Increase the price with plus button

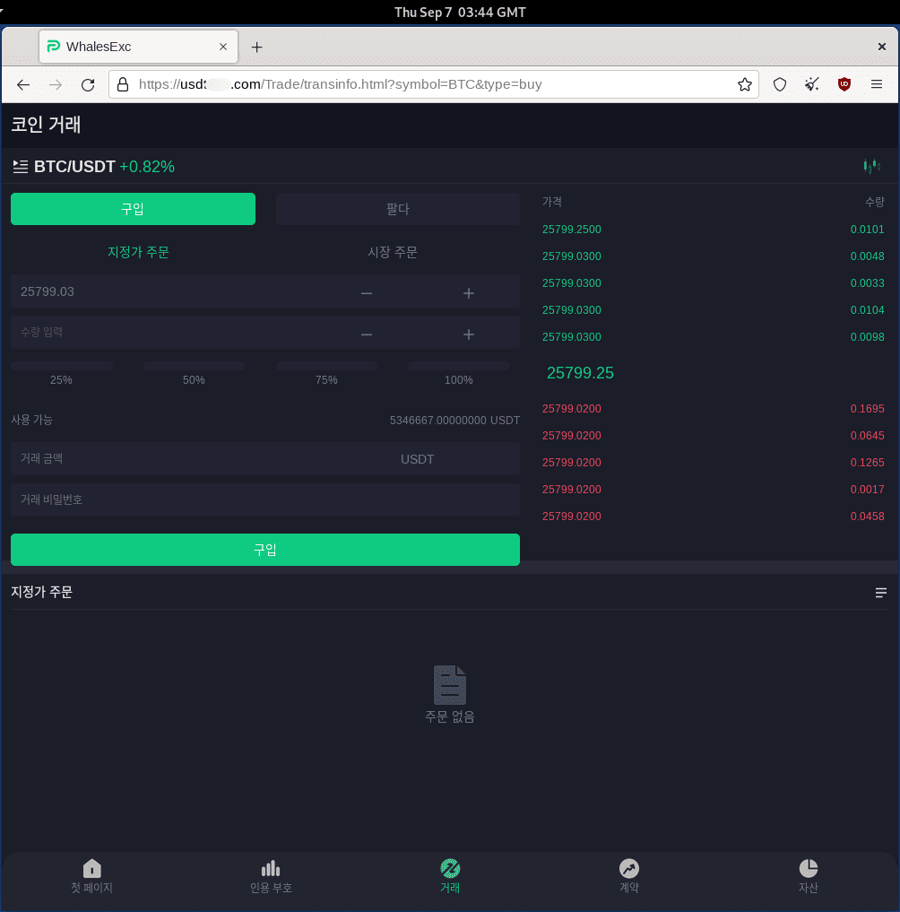coord(469,293)
